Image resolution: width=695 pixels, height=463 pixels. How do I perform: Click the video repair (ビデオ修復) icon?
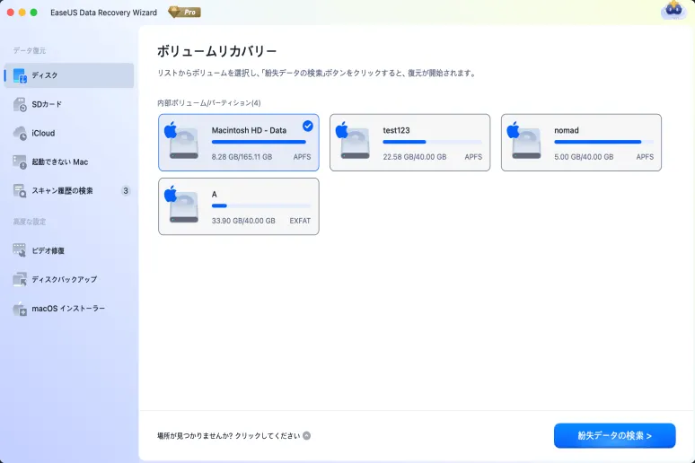click(20, 251)
